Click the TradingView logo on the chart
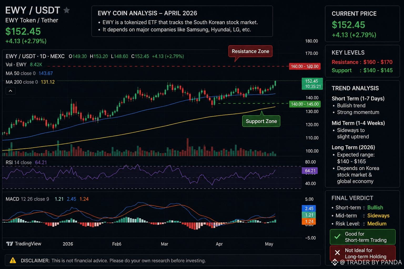 click(24, 244)
